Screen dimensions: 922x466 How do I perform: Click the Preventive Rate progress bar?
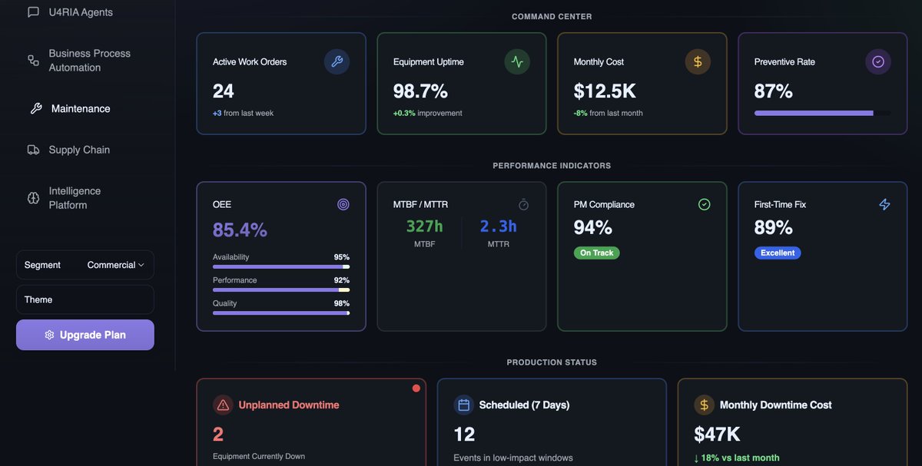pyautogui.click(x=823, y=113)
